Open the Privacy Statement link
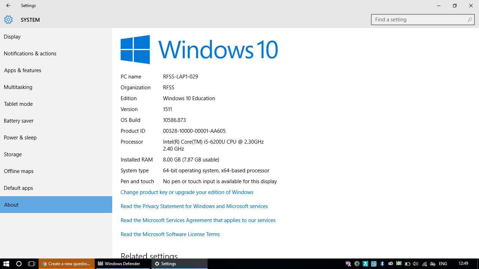This screenshot has height=269, width=479. [194, 206]
